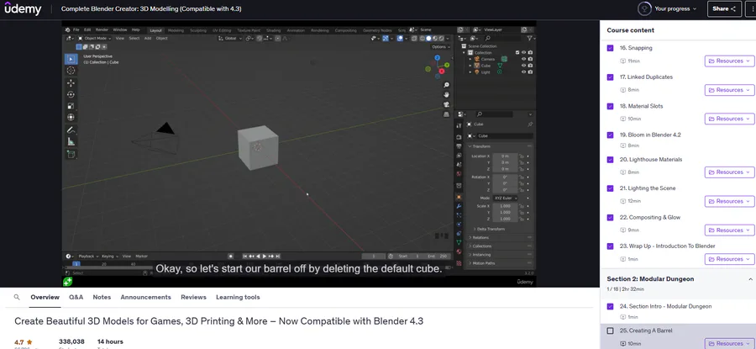756x349 pixels.
Task: Select the Rotate tool in Blender toolbar
Action: pyautogui.click(x=71, y=95)
